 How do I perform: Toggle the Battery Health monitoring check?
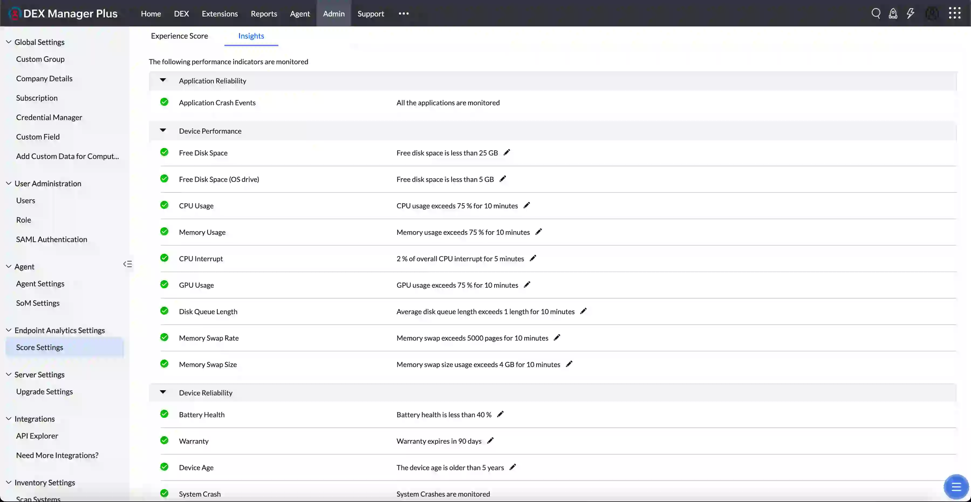(164, 414)
